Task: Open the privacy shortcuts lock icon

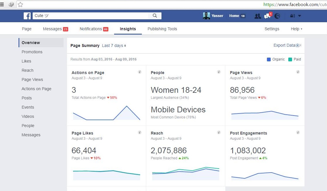Action: (293, 16)
